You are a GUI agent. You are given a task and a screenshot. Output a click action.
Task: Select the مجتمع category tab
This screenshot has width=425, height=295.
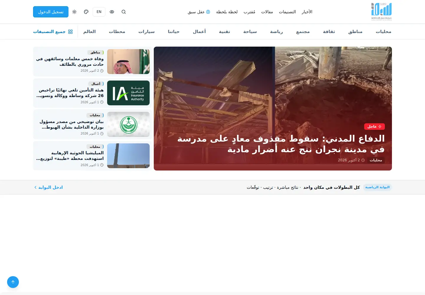click(303, 32)
